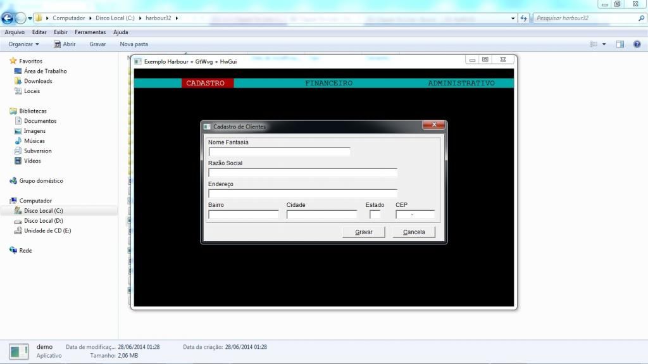Open the Ferramentas menu

coord(90,32)
